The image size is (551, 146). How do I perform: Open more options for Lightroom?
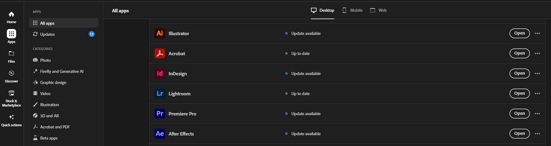click(537, 94)
